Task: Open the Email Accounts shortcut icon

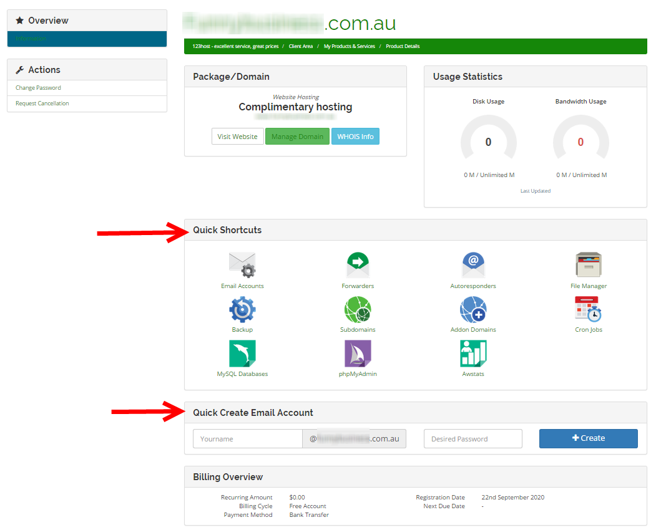Action: coord(242,265)
